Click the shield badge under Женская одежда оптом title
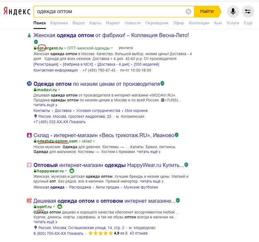Viewport: 259px width, 242px height. pos(36,42)
